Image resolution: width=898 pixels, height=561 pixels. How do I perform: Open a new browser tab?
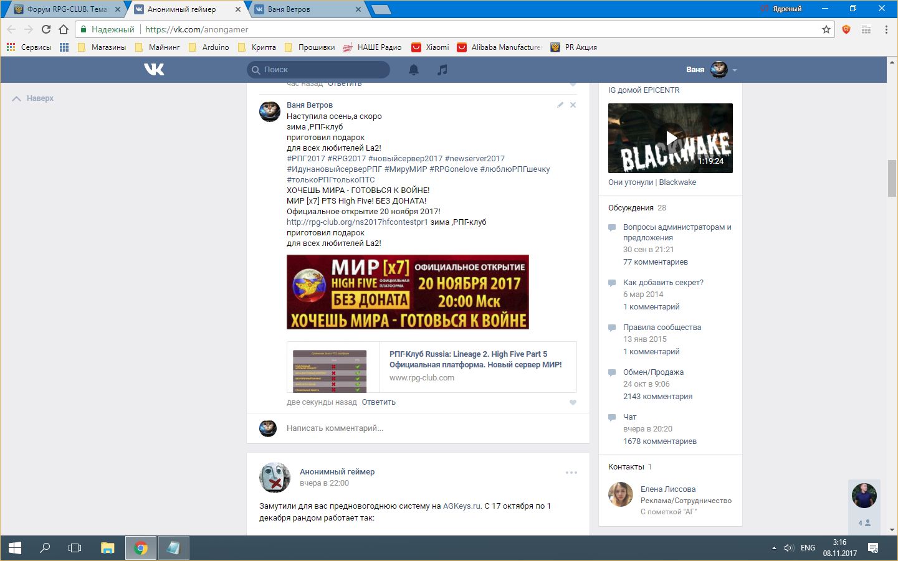(381, 9)
